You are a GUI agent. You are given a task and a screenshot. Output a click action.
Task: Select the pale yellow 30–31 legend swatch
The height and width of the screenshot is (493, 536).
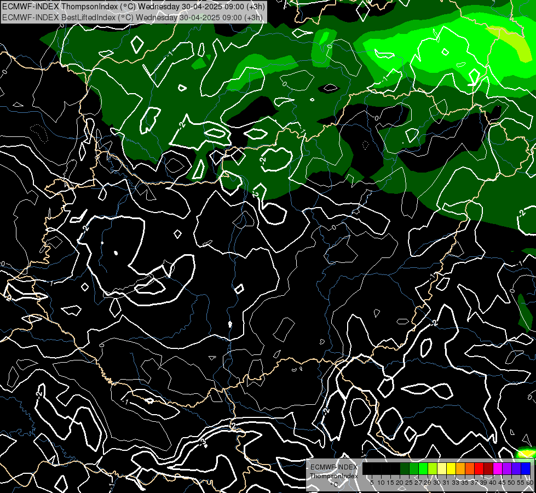coord(442,468)
